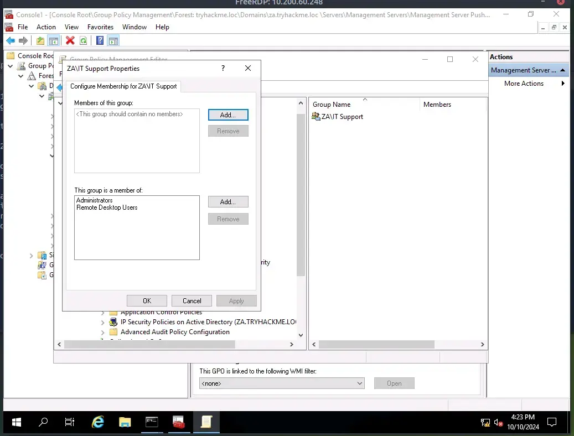Open the WMI filter dropdown showing none

pos(282,383)
